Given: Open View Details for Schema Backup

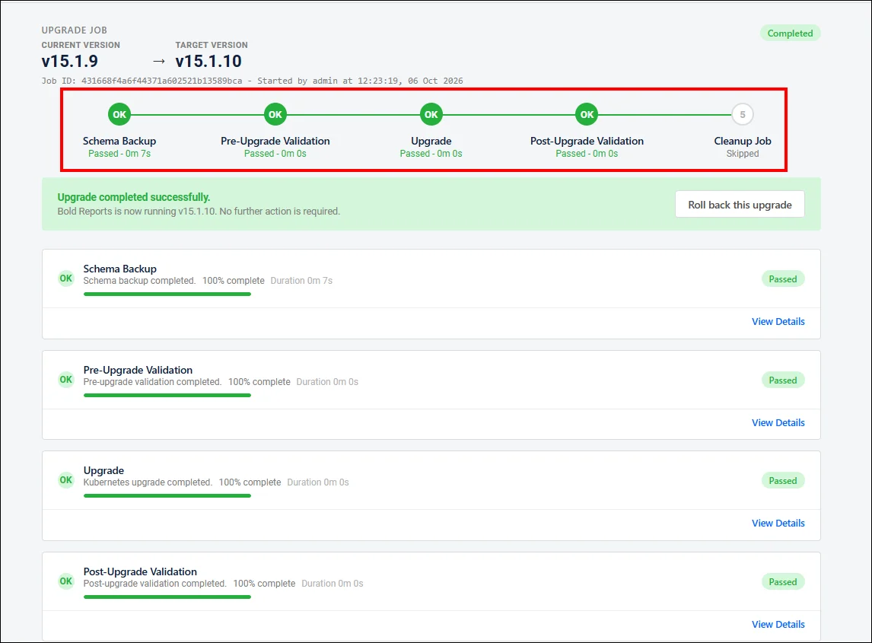Looking at the screenshot, I should 778,321.
